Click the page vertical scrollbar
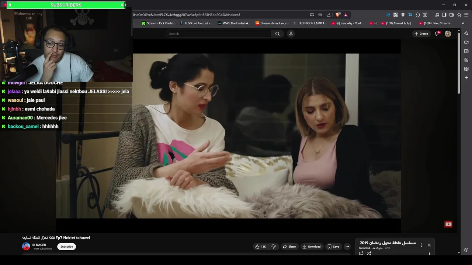 coord(459,63)
